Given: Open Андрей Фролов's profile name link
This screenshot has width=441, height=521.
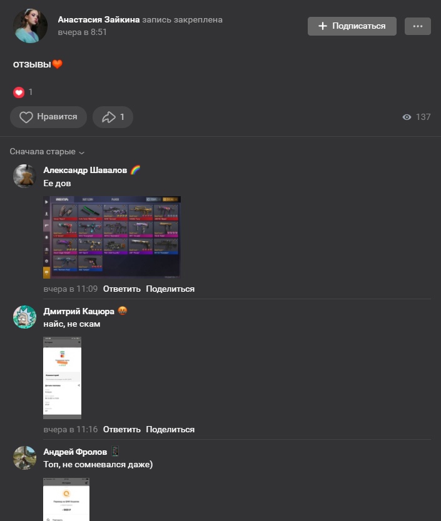Looking at the screenshot, I should click(x=75, y=452).
